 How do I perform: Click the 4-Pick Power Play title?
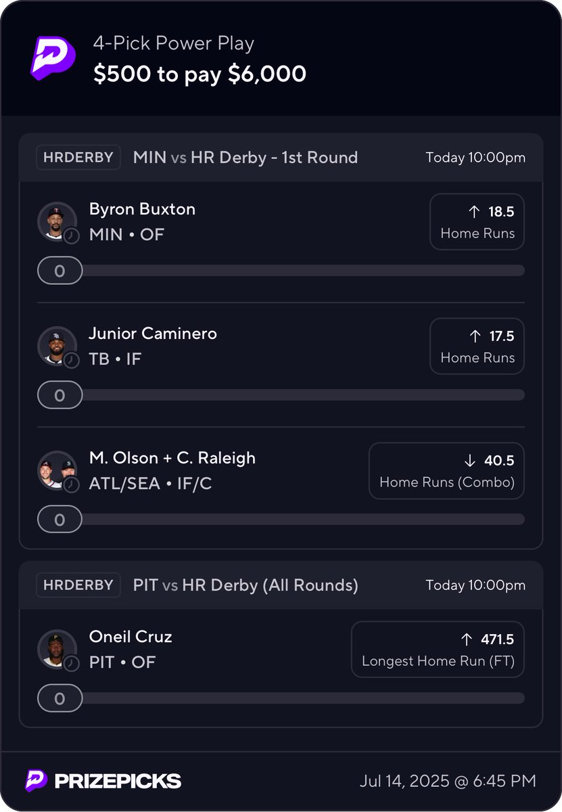[174, 44]
